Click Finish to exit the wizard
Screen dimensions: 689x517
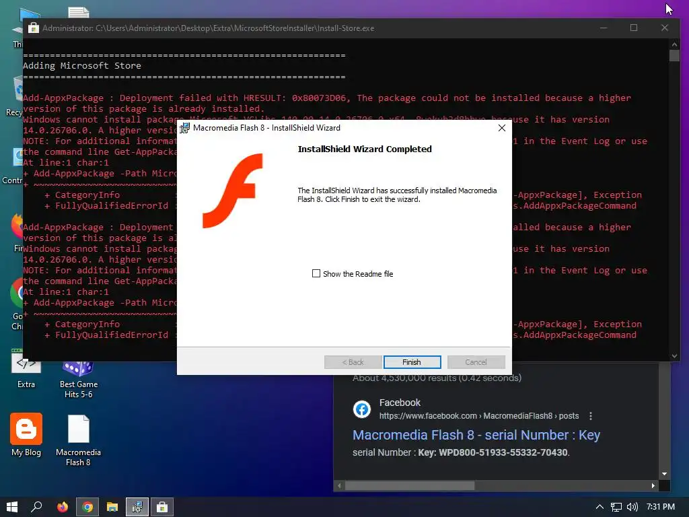[x=412, y=361]
